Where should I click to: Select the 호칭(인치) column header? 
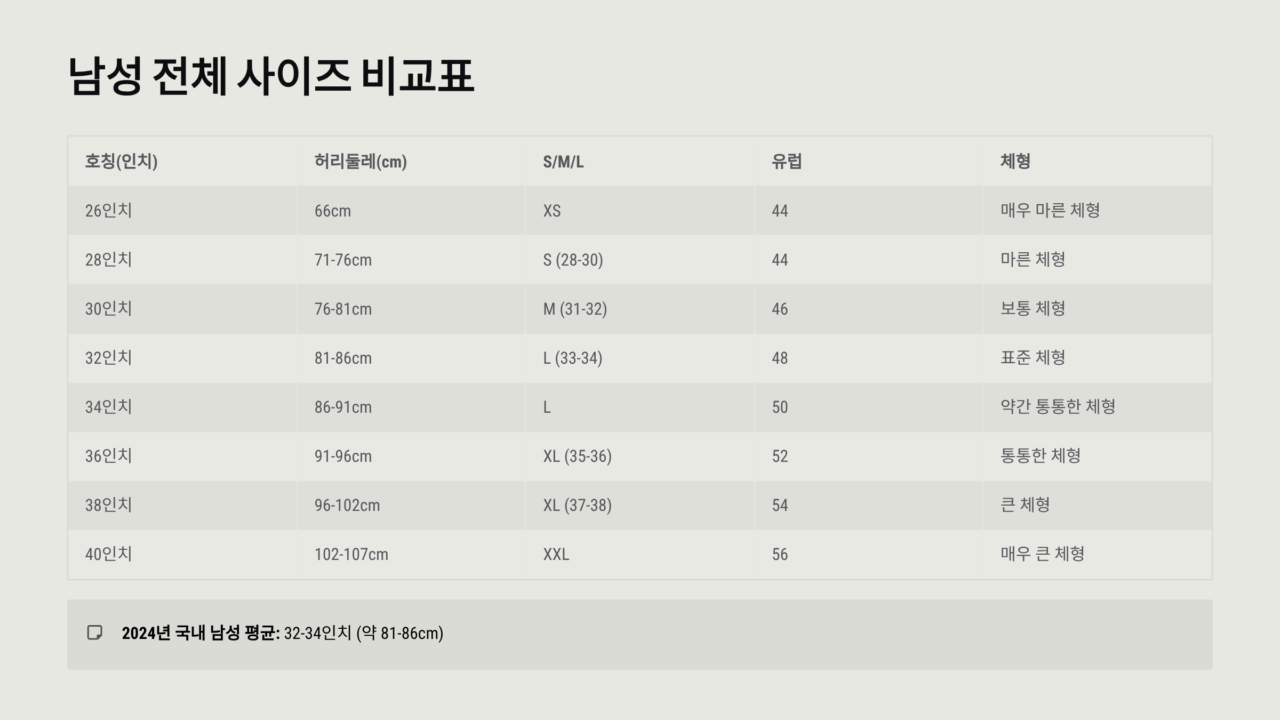(122, 161)
